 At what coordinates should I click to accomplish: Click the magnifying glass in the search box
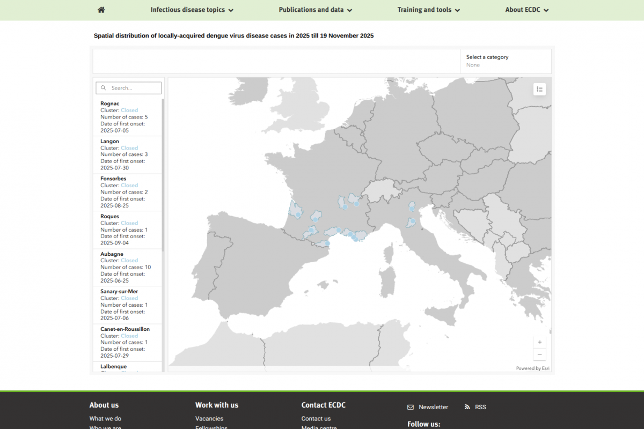103,87
